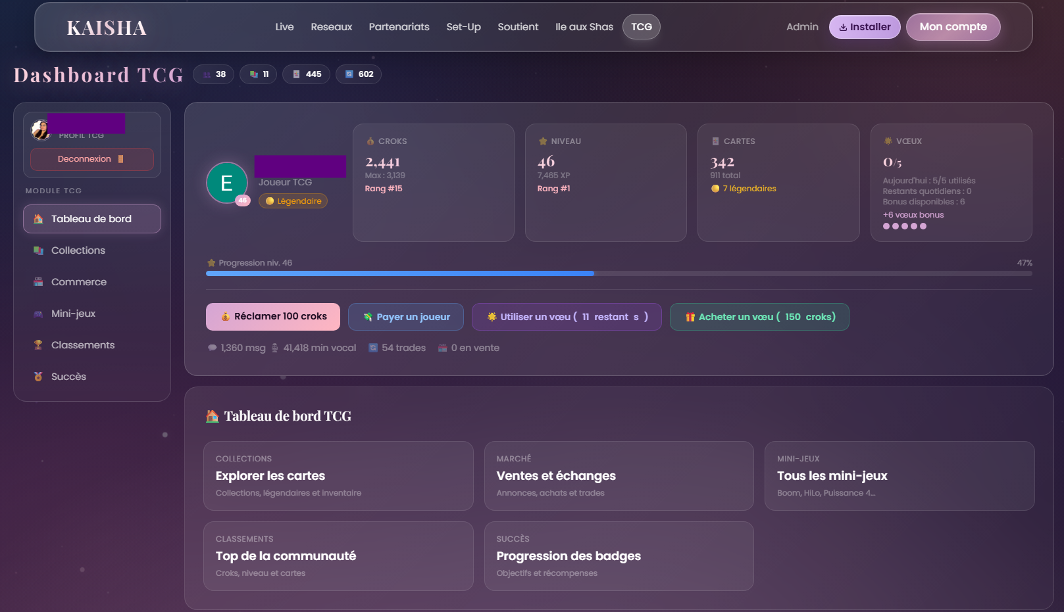Open Partenariats from the navigation bar

399,27
